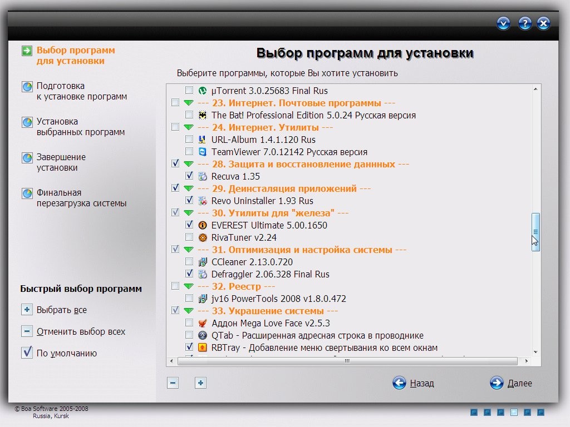570x427 pixels.
Task: Click the EVEREST Ultimate icon
Action: [x=203, y=225]
